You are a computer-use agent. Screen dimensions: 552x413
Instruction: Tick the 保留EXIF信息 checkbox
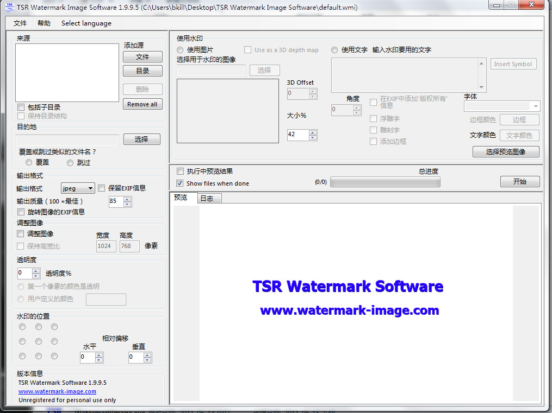pyautogui.click(x=102, y=188)
